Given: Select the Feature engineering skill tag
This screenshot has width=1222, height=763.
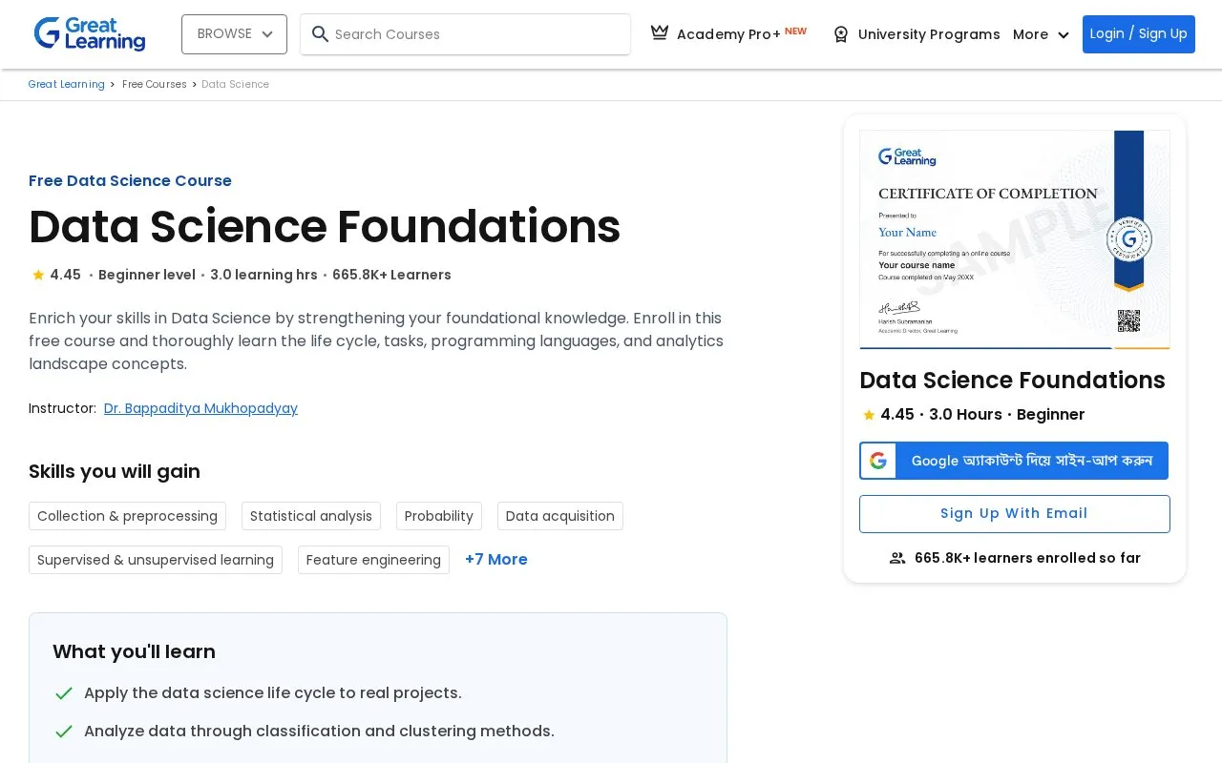Looking at the screenshot, I should click(x=373, y=560).
